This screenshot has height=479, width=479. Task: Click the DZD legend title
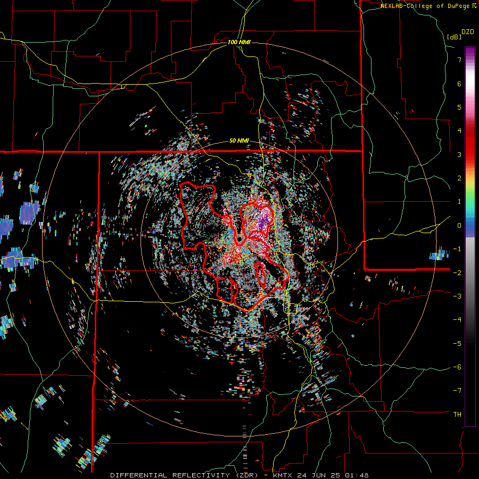pos(468,32)
